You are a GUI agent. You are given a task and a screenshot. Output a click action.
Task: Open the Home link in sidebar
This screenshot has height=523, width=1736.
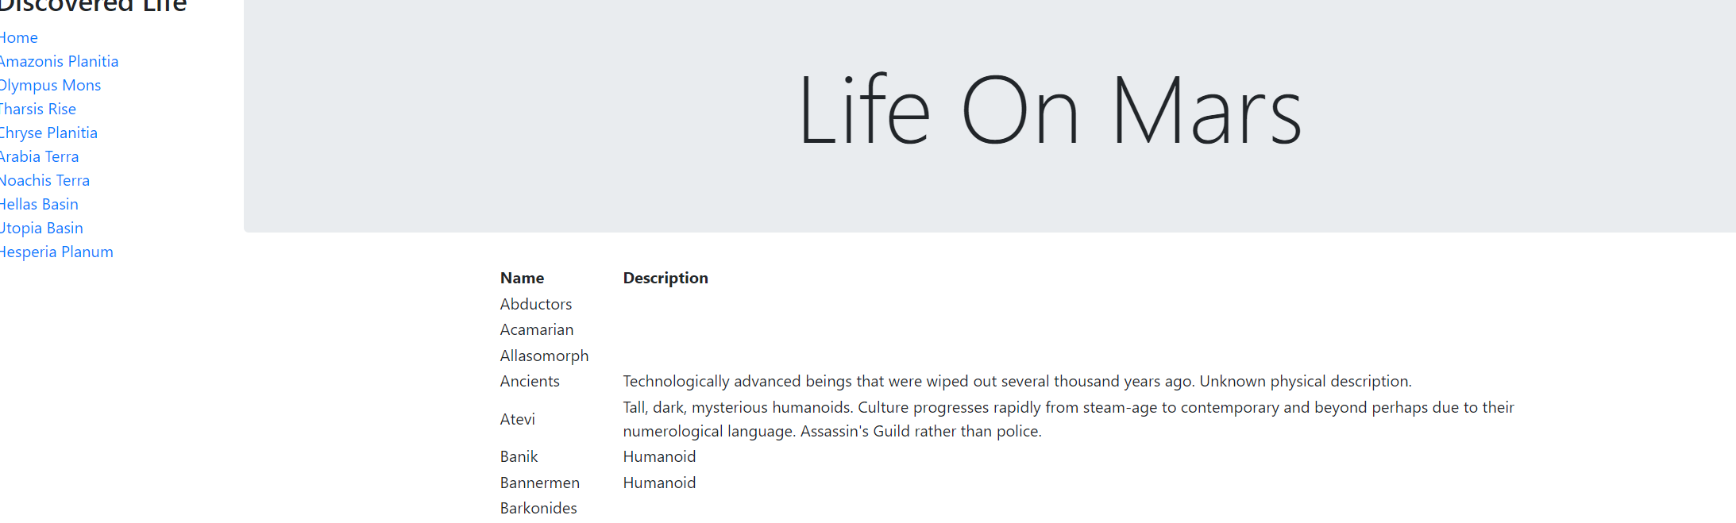coord(19,37)
